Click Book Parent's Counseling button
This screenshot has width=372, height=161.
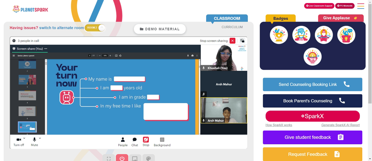(312, 101)
